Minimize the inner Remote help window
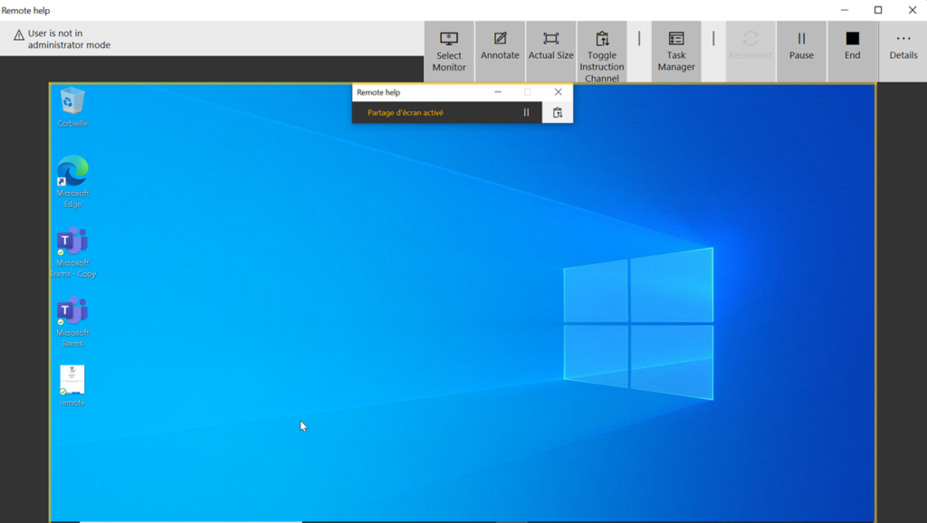Viewport: 927px width, 523px height. (498, 92)
